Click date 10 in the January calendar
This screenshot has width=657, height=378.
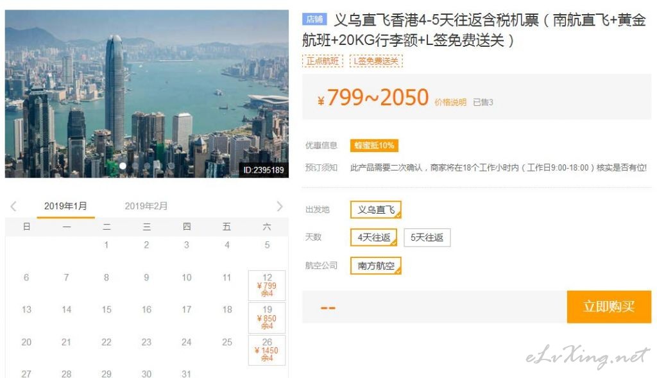[x=187, y=277]
